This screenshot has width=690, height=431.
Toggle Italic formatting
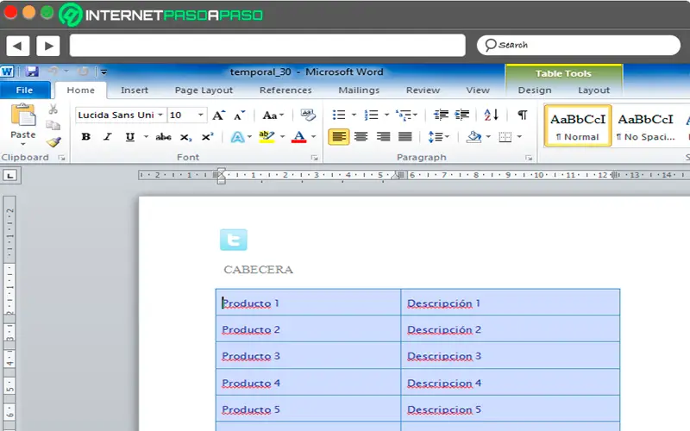[108, 137]
